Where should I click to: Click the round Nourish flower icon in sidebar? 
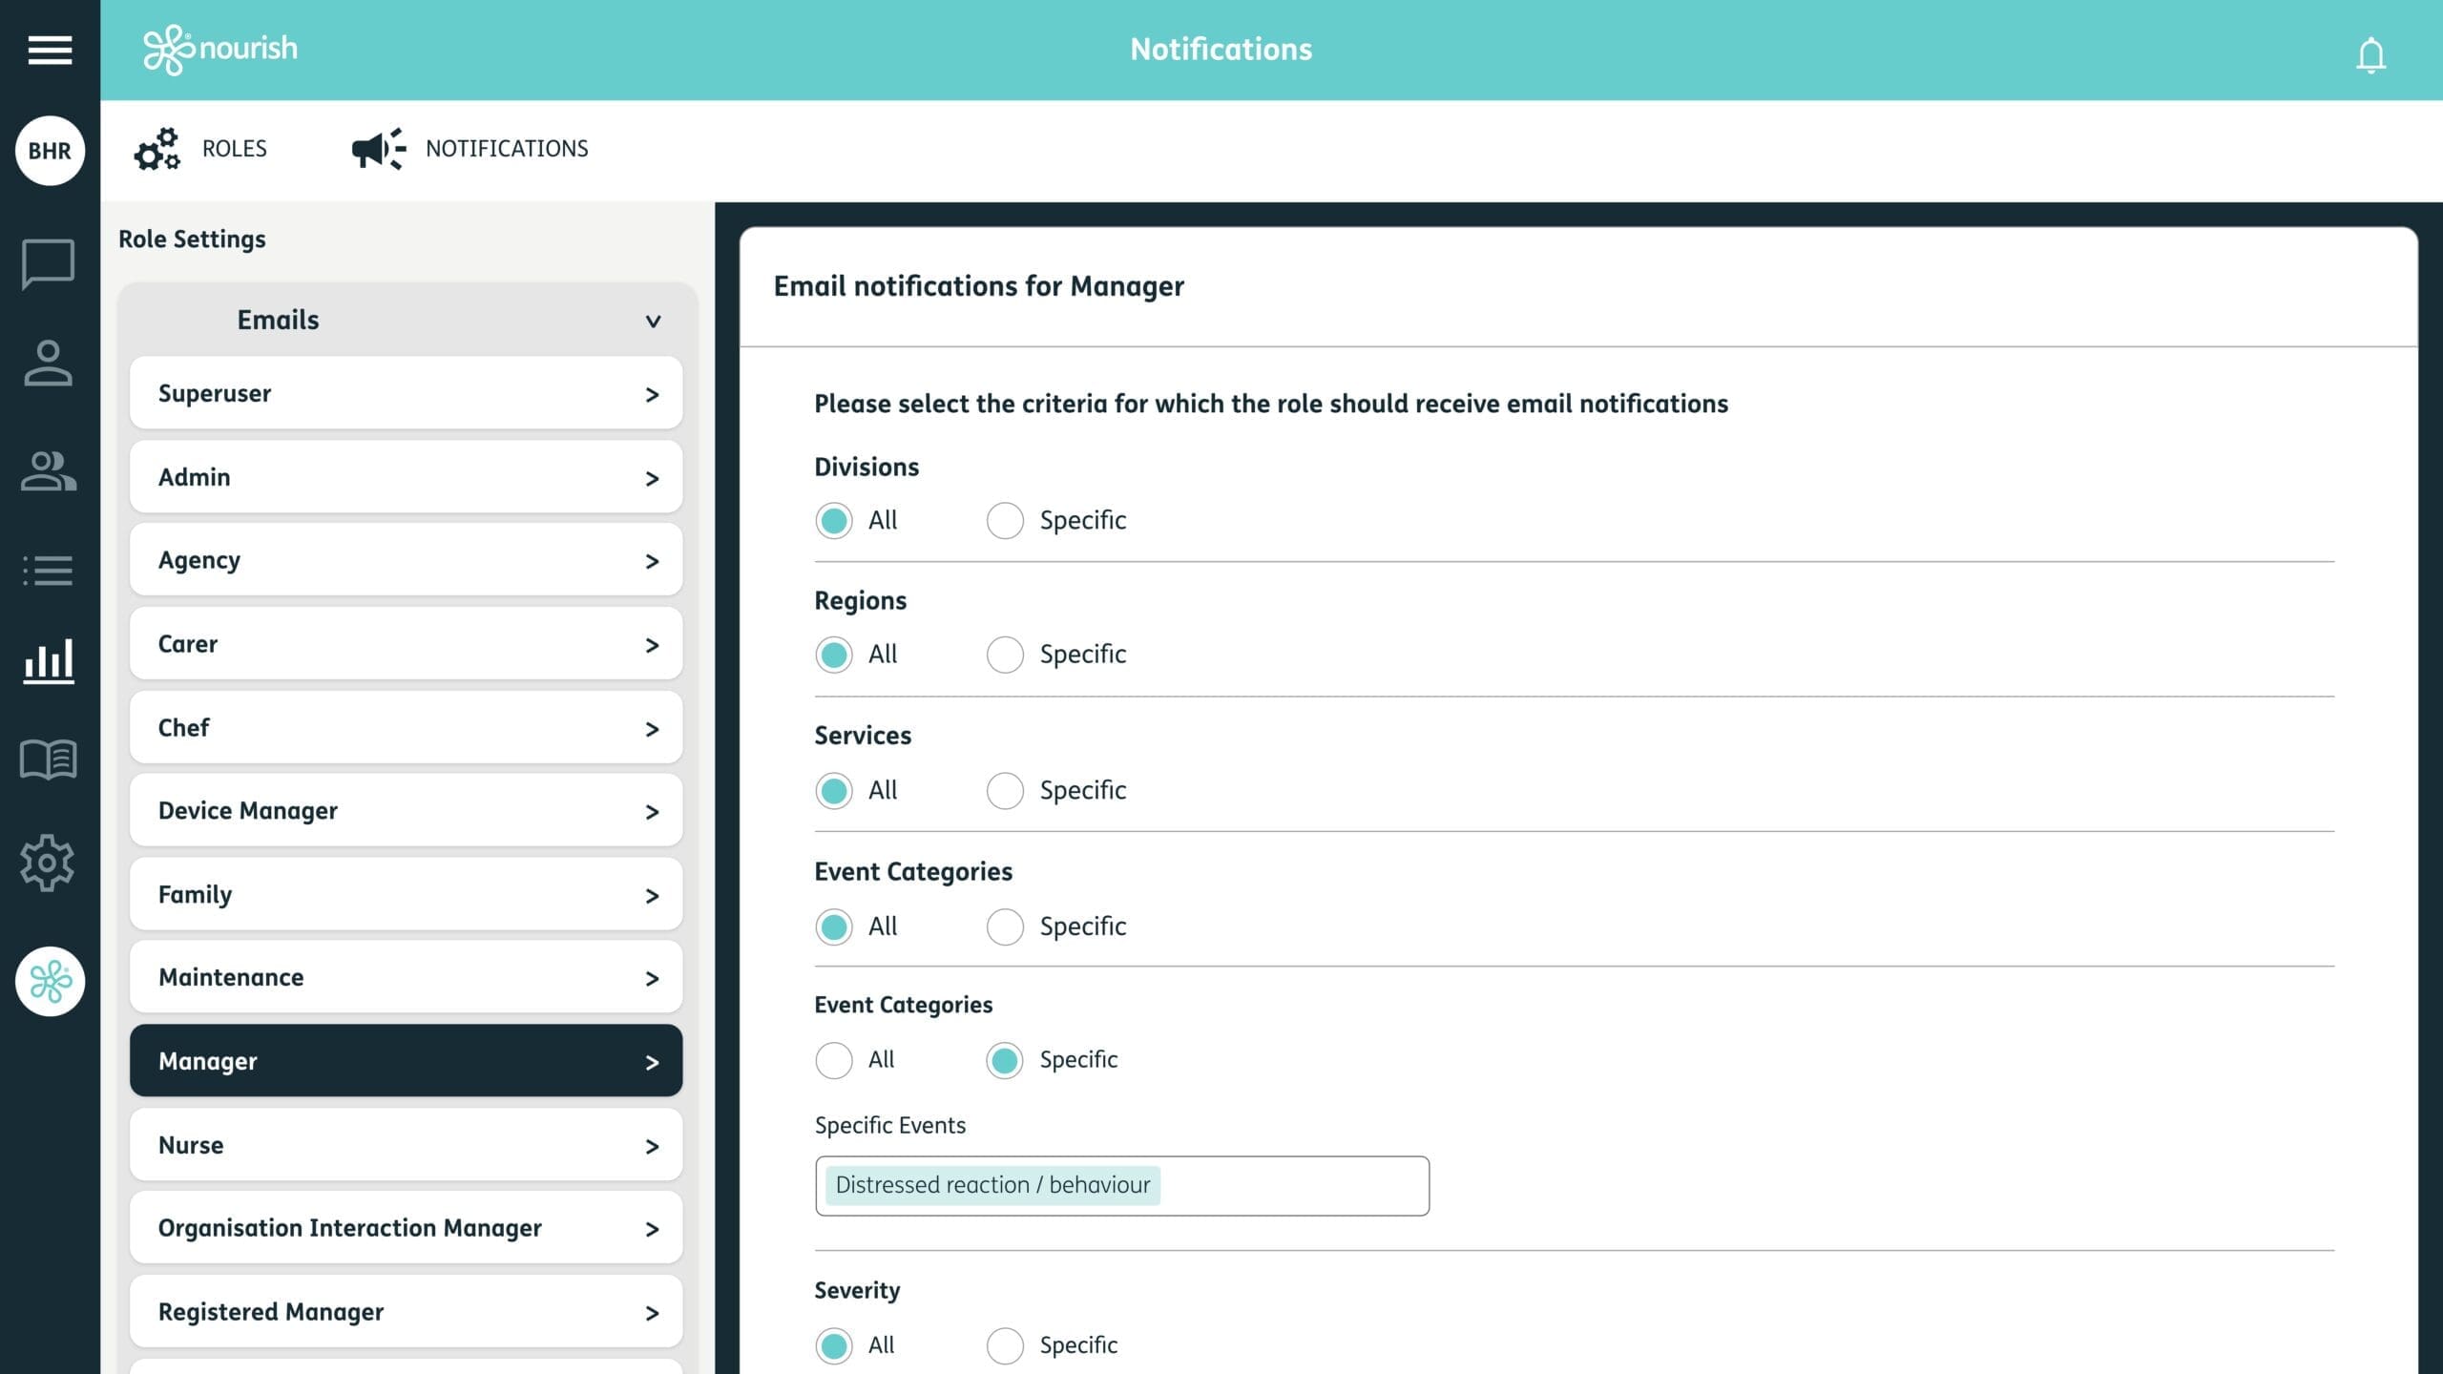click(50, 982)
